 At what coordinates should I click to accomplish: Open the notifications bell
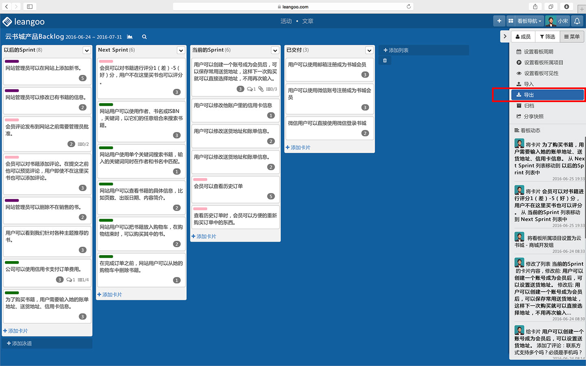pyautogui.click(x=577, y=21)
